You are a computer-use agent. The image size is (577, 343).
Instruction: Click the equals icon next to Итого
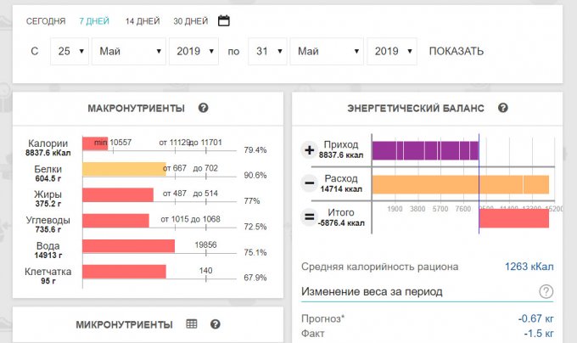coord(309,218)
